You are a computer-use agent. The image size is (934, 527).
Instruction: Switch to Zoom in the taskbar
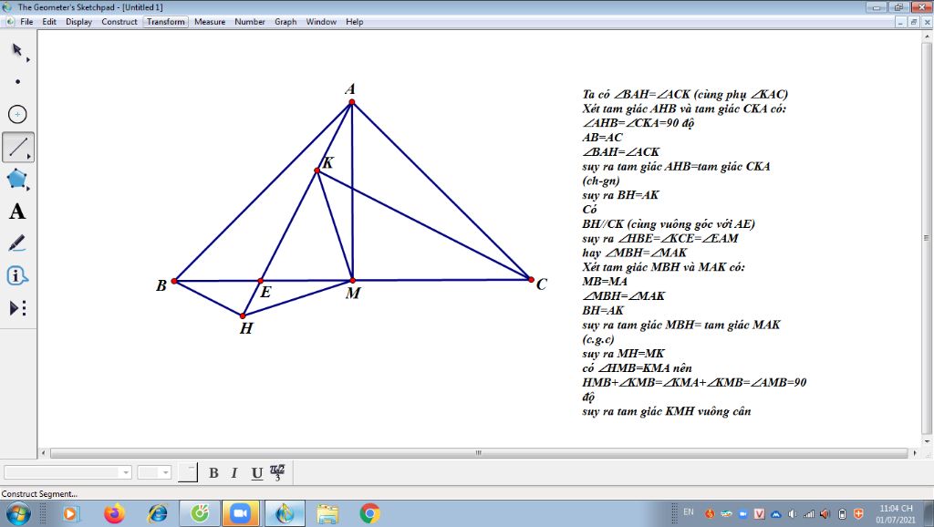click(x=241, y=513)
